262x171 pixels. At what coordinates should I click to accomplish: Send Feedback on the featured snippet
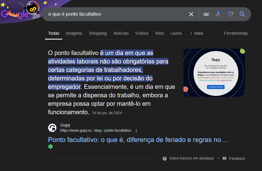point(237,159)
